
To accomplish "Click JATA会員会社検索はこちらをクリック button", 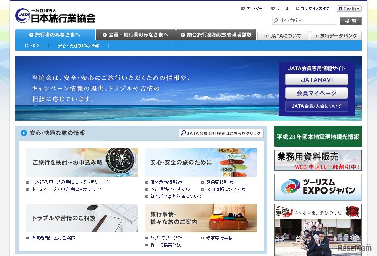I will 221,133.
